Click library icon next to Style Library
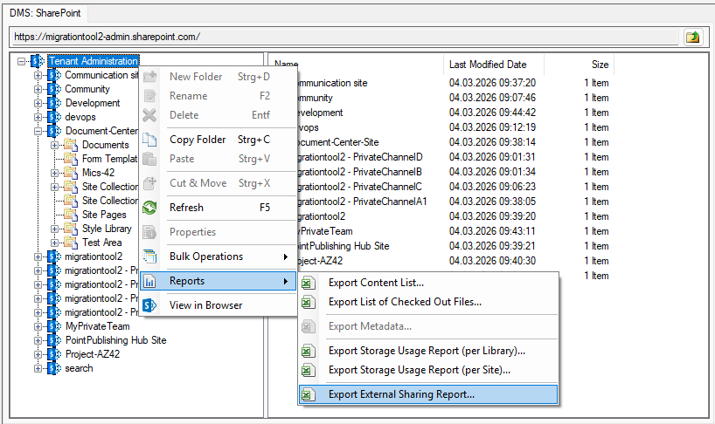The width and height of the screenshot is (715, 424). [x=71, y=229]
